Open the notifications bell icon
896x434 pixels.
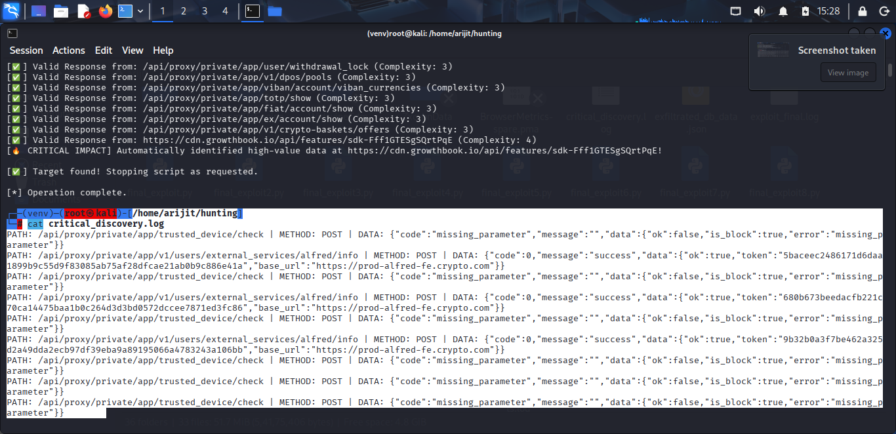point(783,11)
